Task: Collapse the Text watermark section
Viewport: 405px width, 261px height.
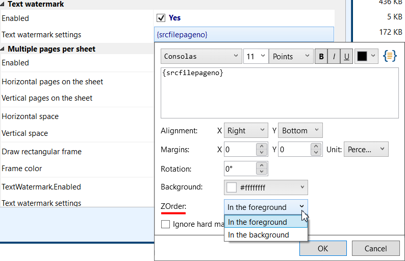Action: coord(4,4)
